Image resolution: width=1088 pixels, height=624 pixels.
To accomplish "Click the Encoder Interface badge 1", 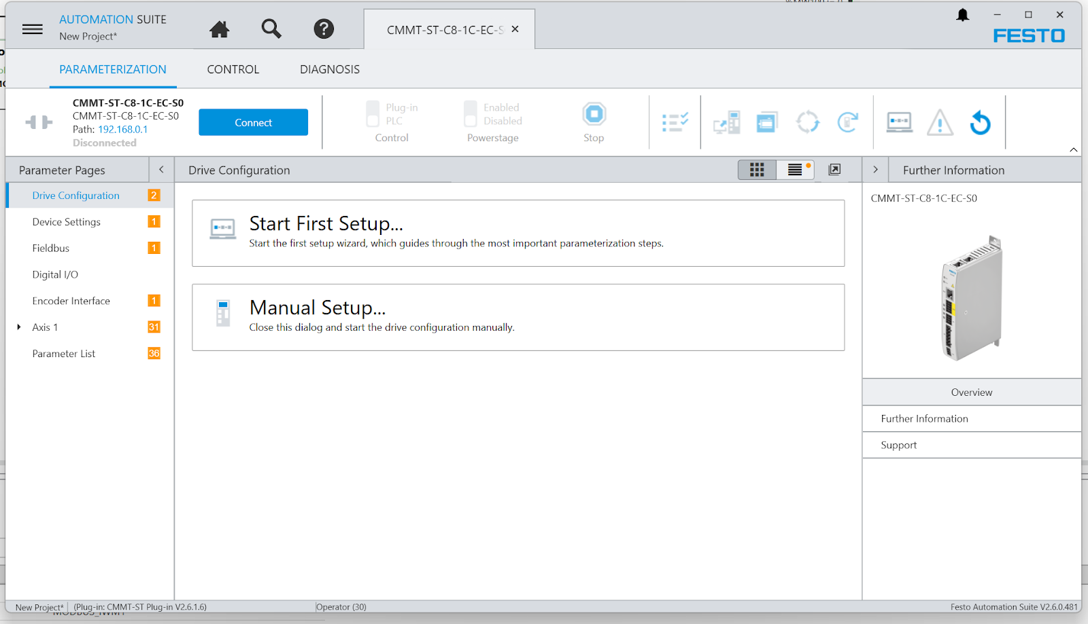I will [x=154, y=301].
